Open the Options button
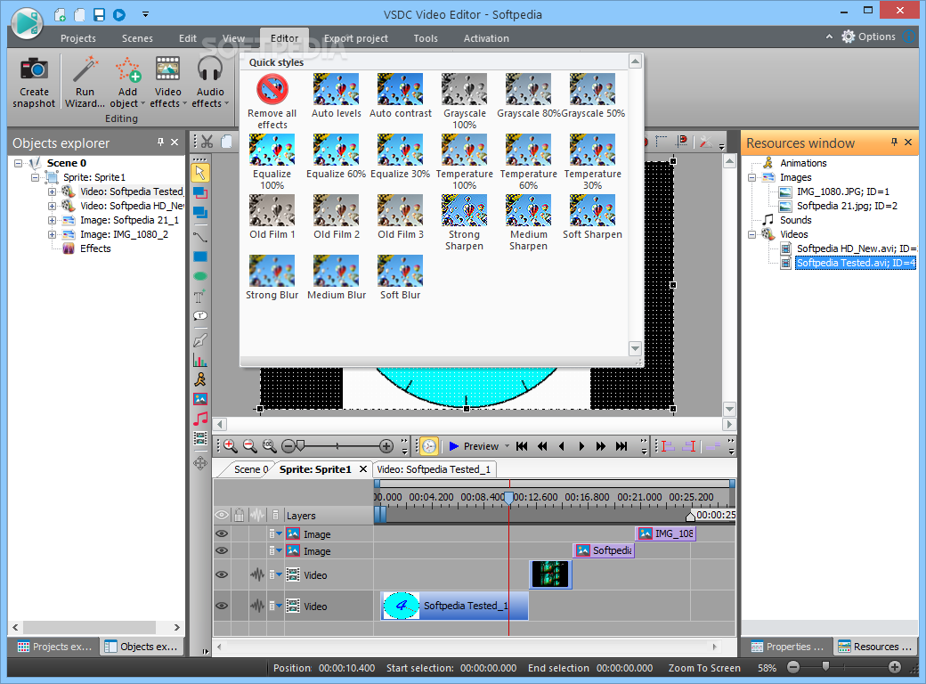Screen dimensions: 926x684 869,37
